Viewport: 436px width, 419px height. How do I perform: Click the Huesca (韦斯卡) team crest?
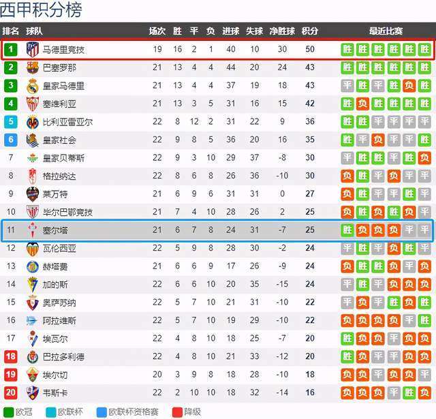coord(32,393)
